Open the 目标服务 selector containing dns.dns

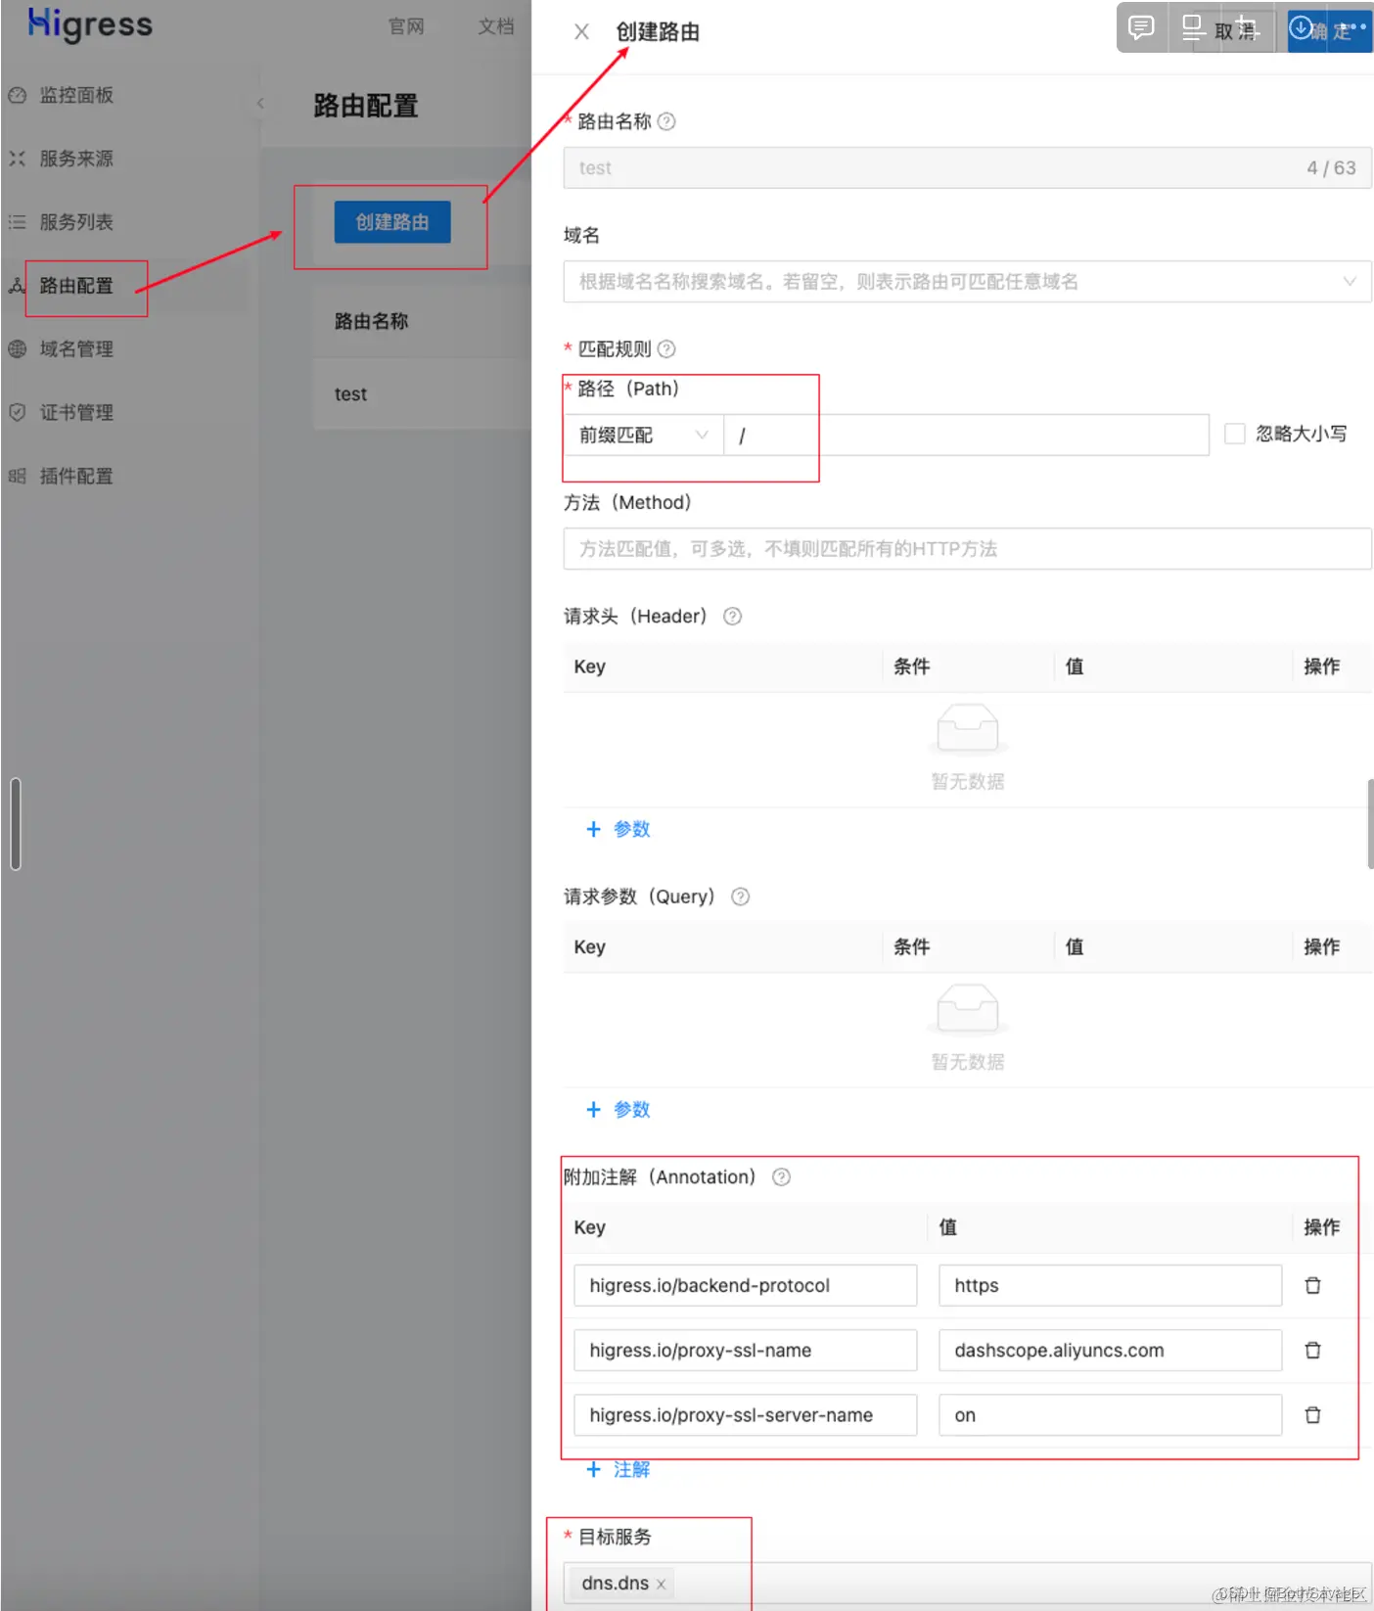tap(967, 1584)
